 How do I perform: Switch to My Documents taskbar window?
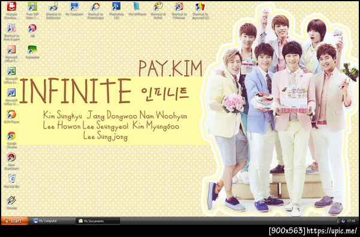click(x=98, y=221)
